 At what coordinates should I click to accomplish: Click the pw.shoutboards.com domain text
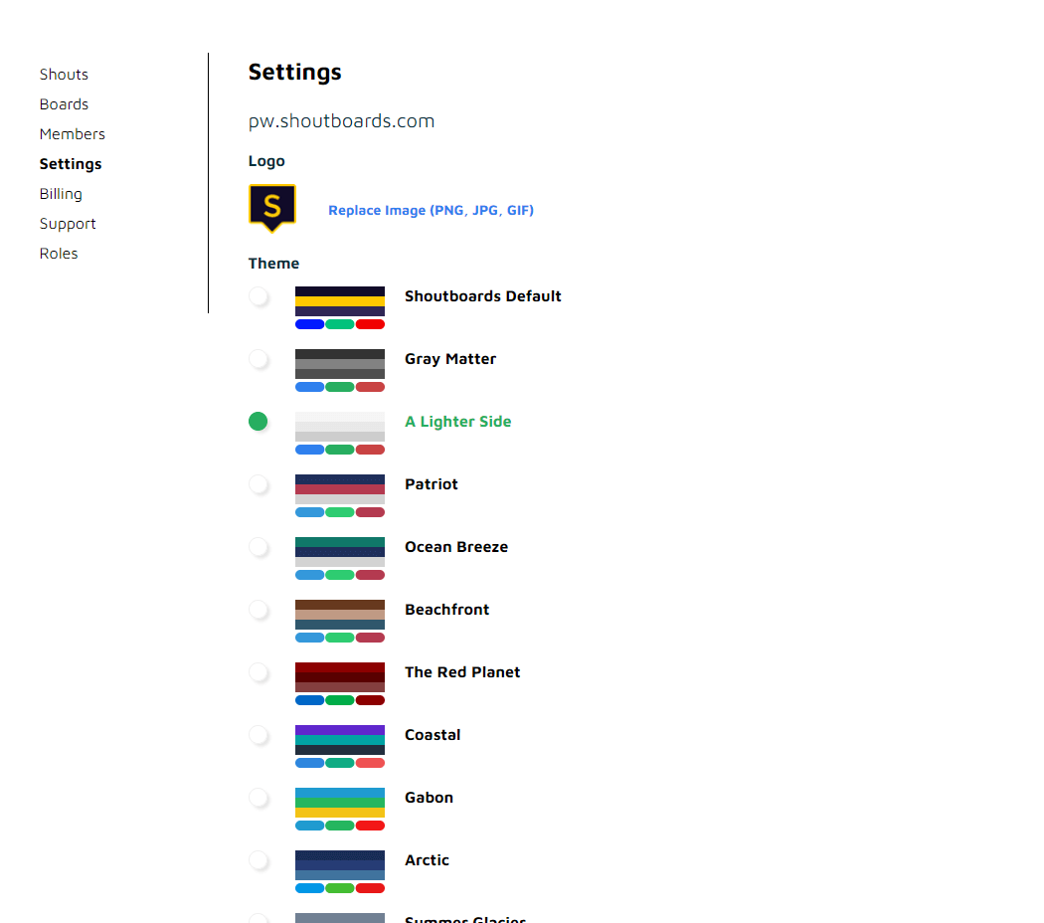tap(341, 121)
